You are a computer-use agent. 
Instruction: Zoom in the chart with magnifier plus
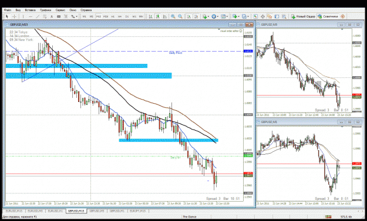click(173, 16)
